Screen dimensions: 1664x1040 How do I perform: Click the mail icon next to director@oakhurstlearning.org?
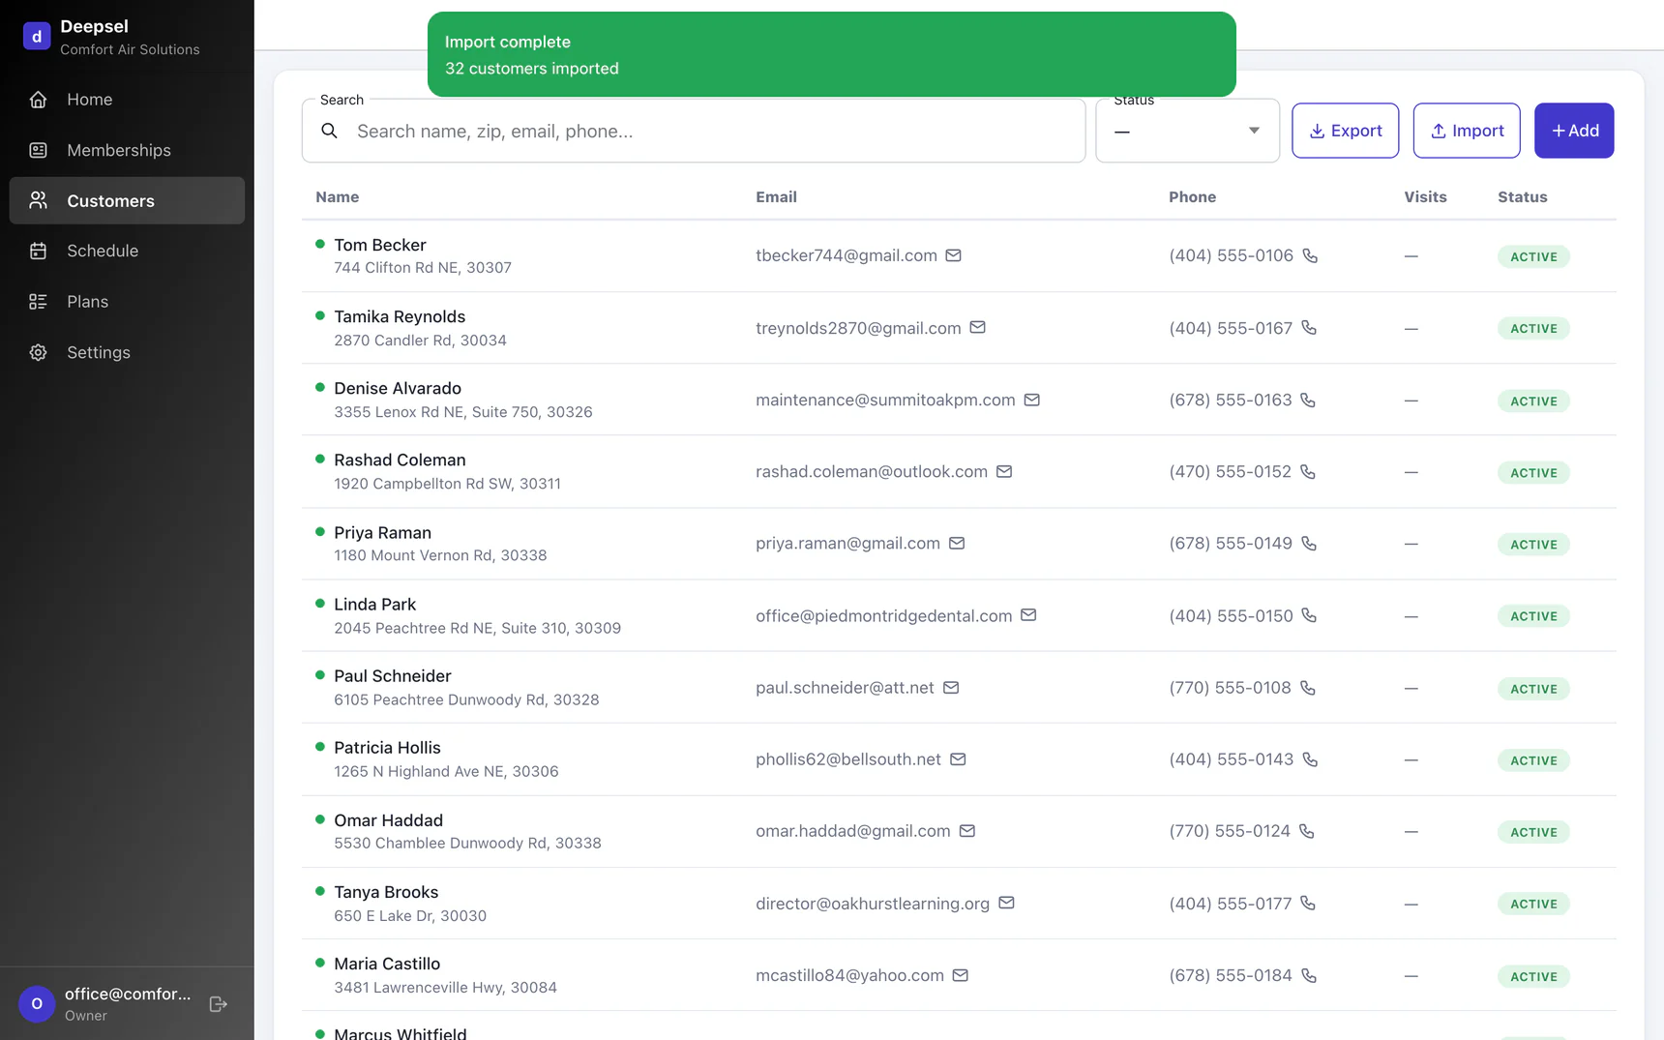click(x=1006, y=903)
